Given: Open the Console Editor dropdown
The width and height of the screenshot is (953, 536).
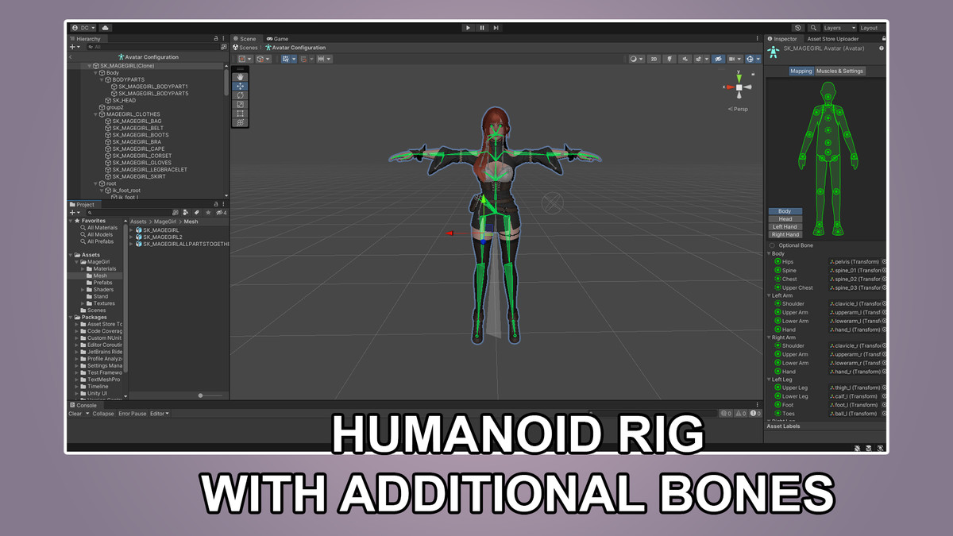Looking at the screenshot, I should pyautogui.click(x=160, y=414).
